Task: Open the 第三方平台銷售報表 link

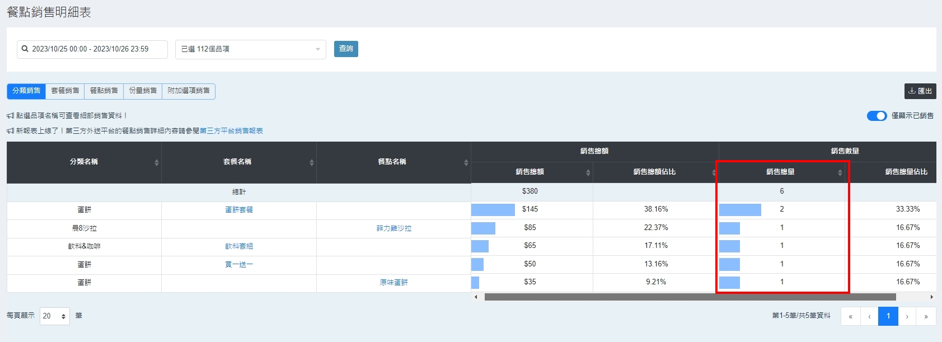Action: 231,131
